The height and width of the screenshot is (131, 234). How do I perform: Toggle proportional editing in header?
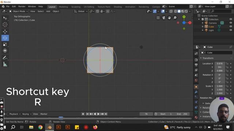[108, 11]
